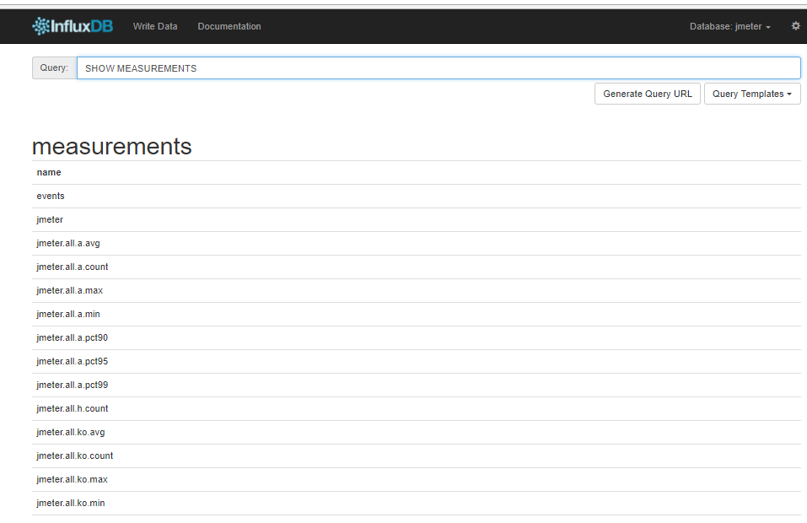The image size is (807, 523).
Task: Select the jmeter.all.a.pct90 row
Action: [x=417, y=338]
